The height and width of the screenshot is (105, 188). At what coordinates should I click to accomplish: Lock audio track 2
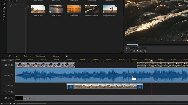point(12,92)
